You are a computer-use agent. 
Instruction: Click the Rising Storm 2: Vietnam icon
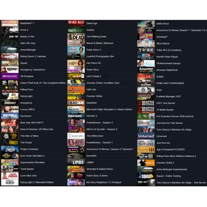pos(10,56)
